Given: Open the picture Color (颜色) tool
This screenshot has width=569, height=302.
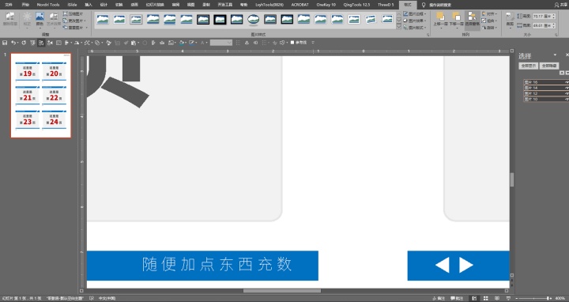Looking at the screenshot, I should coord(40,19).
